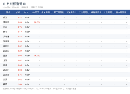Screen dimensions: 130x94
Task: Click the 开工周同比 column header
Action: 59,12
